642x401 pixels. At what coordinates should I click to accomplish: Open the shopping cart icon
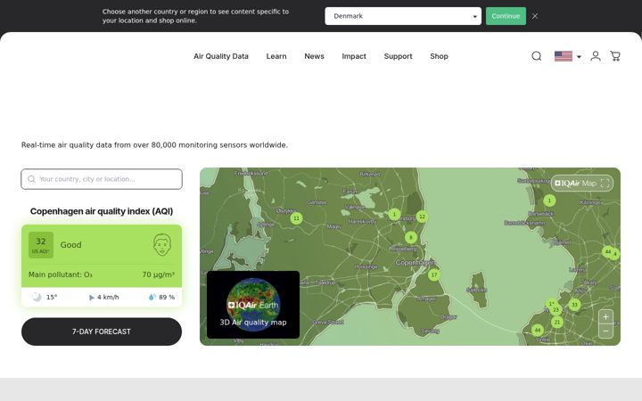click(x=615, y=56)
